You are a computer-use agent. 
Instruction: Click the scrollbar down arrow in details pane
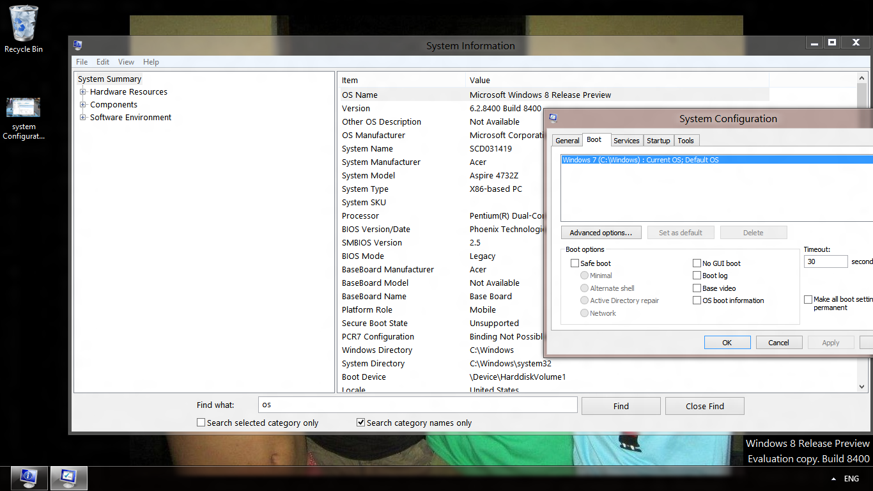pyautogui.click(x=861, y=387)
